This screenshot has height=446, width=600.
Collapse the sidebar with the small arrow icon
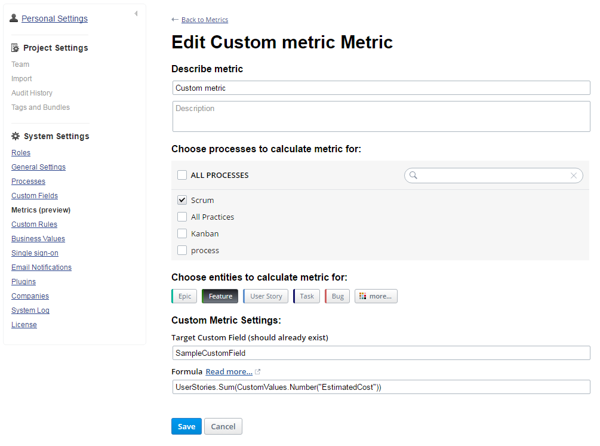[x=136, y=13]
